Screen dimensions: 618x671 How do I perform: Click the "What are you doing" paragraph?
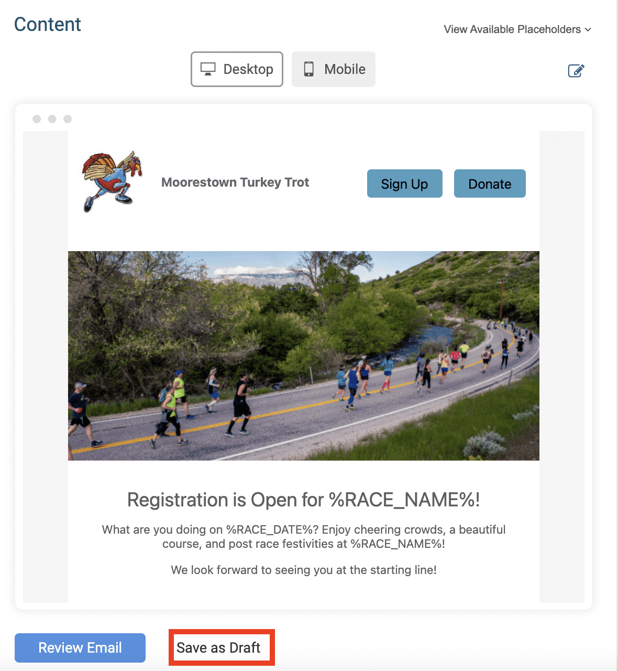click(x=304, y=537)
